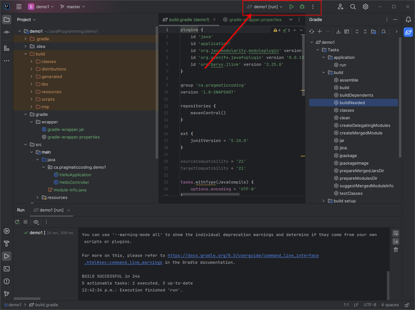Click the Gradle elephant sidebar button
Image resolution: width=415 pixels, height=310 pixels.
tap(408, 32)
